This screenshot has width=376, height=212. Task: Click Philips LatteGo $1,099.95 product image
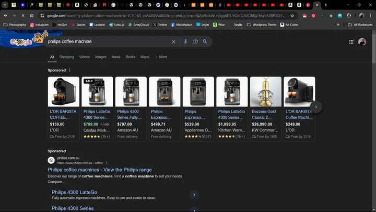[232, 92]
